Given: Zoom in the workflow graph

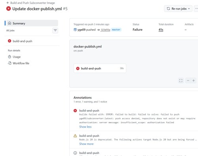Looking at the screenshot, I should click(x=194, y=81).
